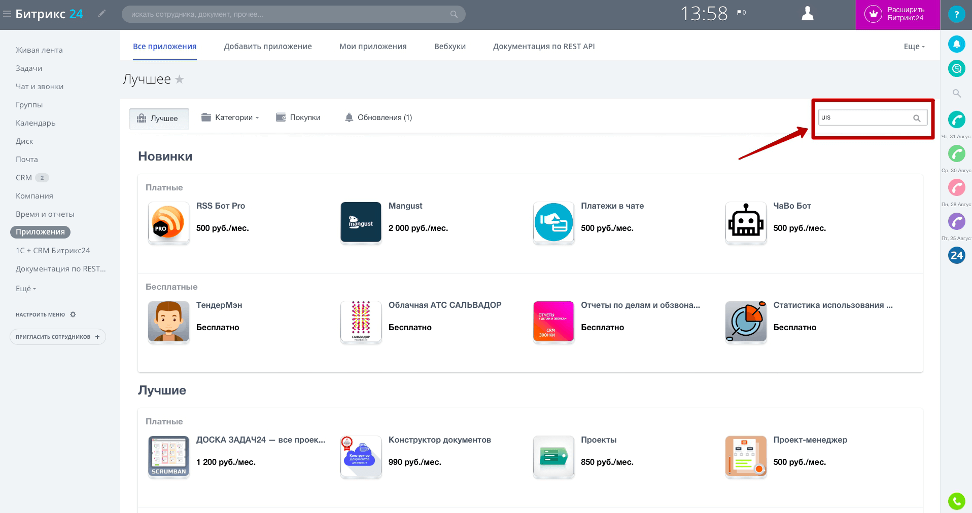Click ПРИГЛАСИТЬ СОТРУДНИКОВ button
Viewport: 972px width, 513px height.
58,337
